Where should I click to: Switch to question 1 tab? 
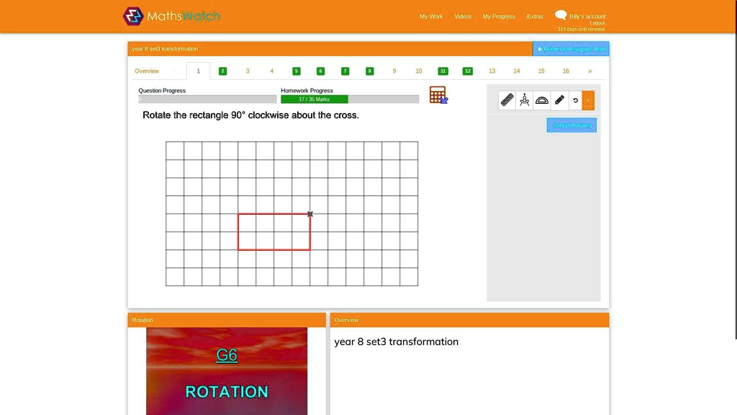(x=198, y=71)
